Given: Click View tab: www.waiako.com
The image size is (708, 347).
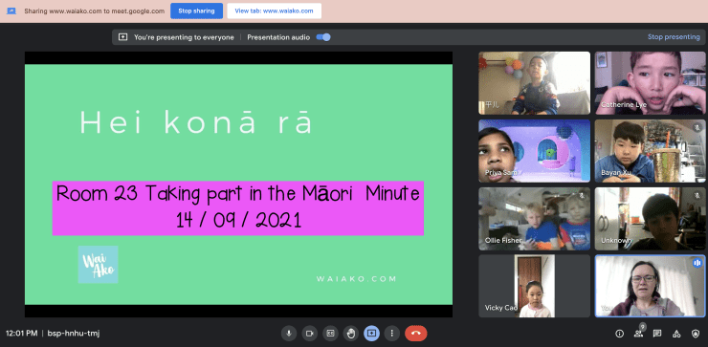Looking at the screenshot, I should (274, 11).
